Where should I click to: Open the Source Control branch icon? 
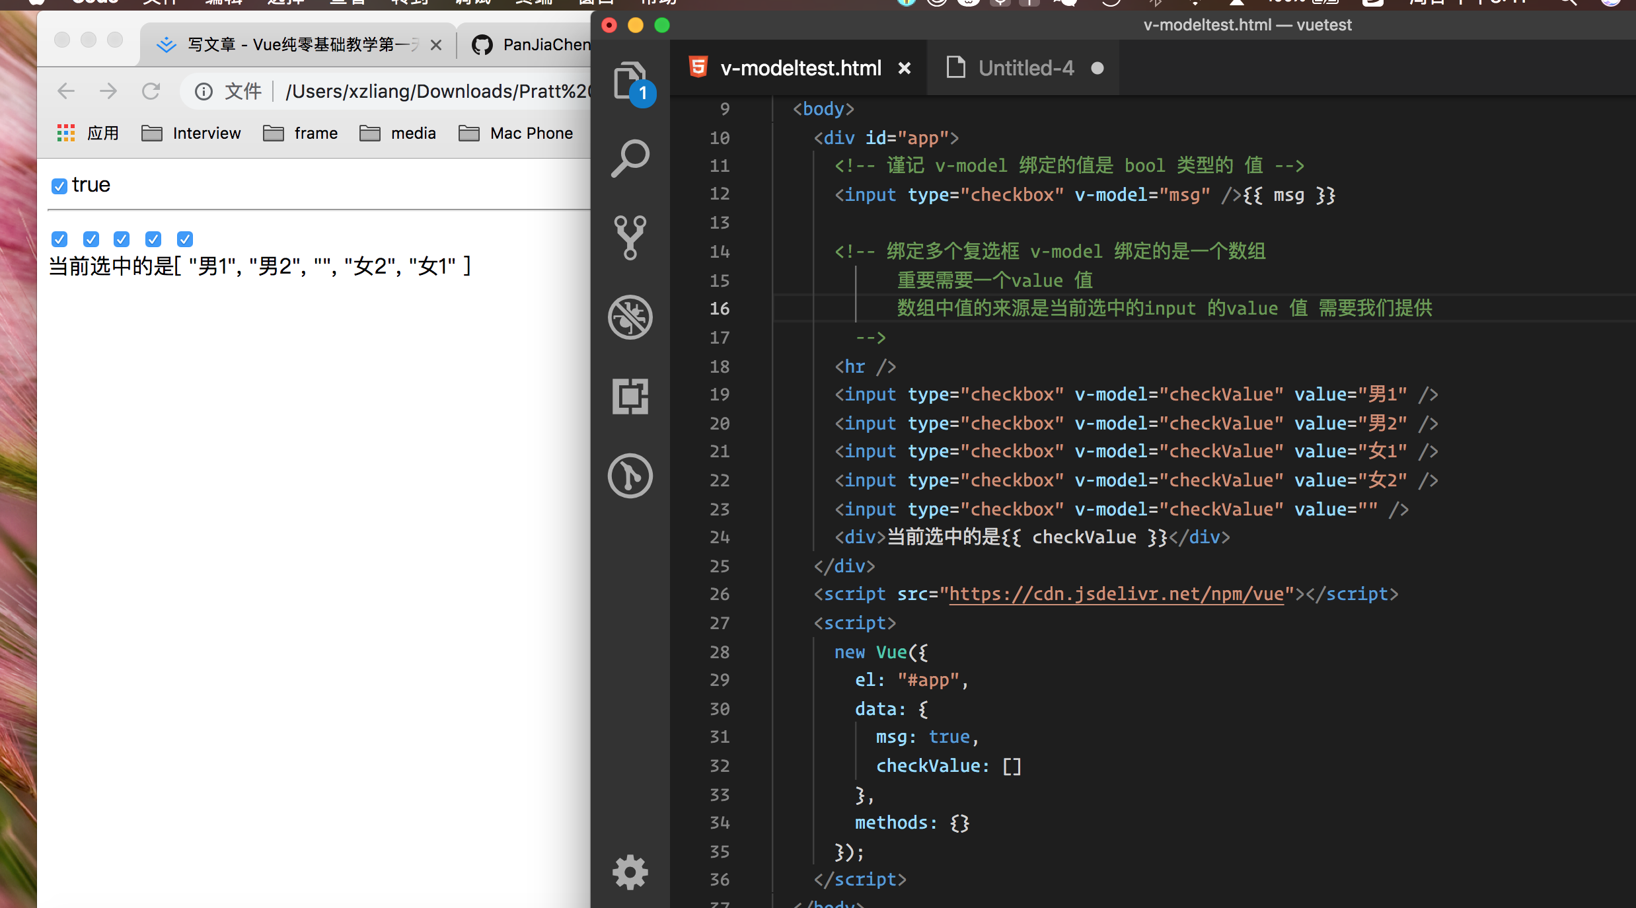(630, 237)
